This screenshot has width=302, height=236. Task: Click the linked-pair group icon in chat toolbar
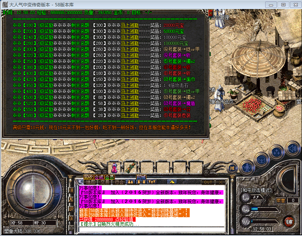pos(141,182)
